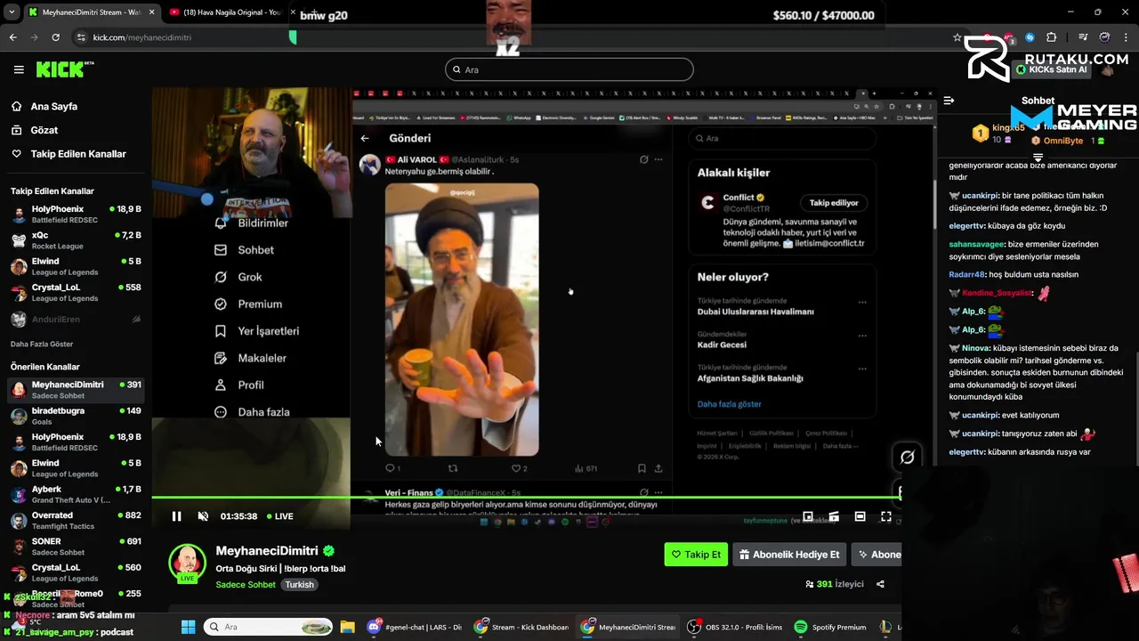Click the Takip Et follow button
The height and width of the screenshot is (641, 1139).
[x=696, y=555]
